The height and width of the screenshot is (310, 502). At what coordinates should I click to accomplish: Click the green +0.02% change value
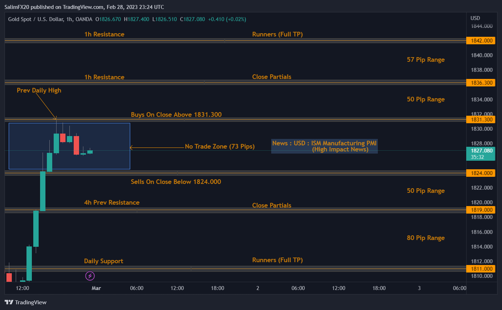236,19
